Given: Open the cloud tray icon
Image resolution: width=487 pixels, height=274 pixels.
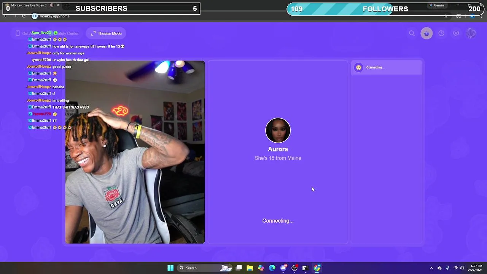Looking at the screenshot, I should 439,268.
